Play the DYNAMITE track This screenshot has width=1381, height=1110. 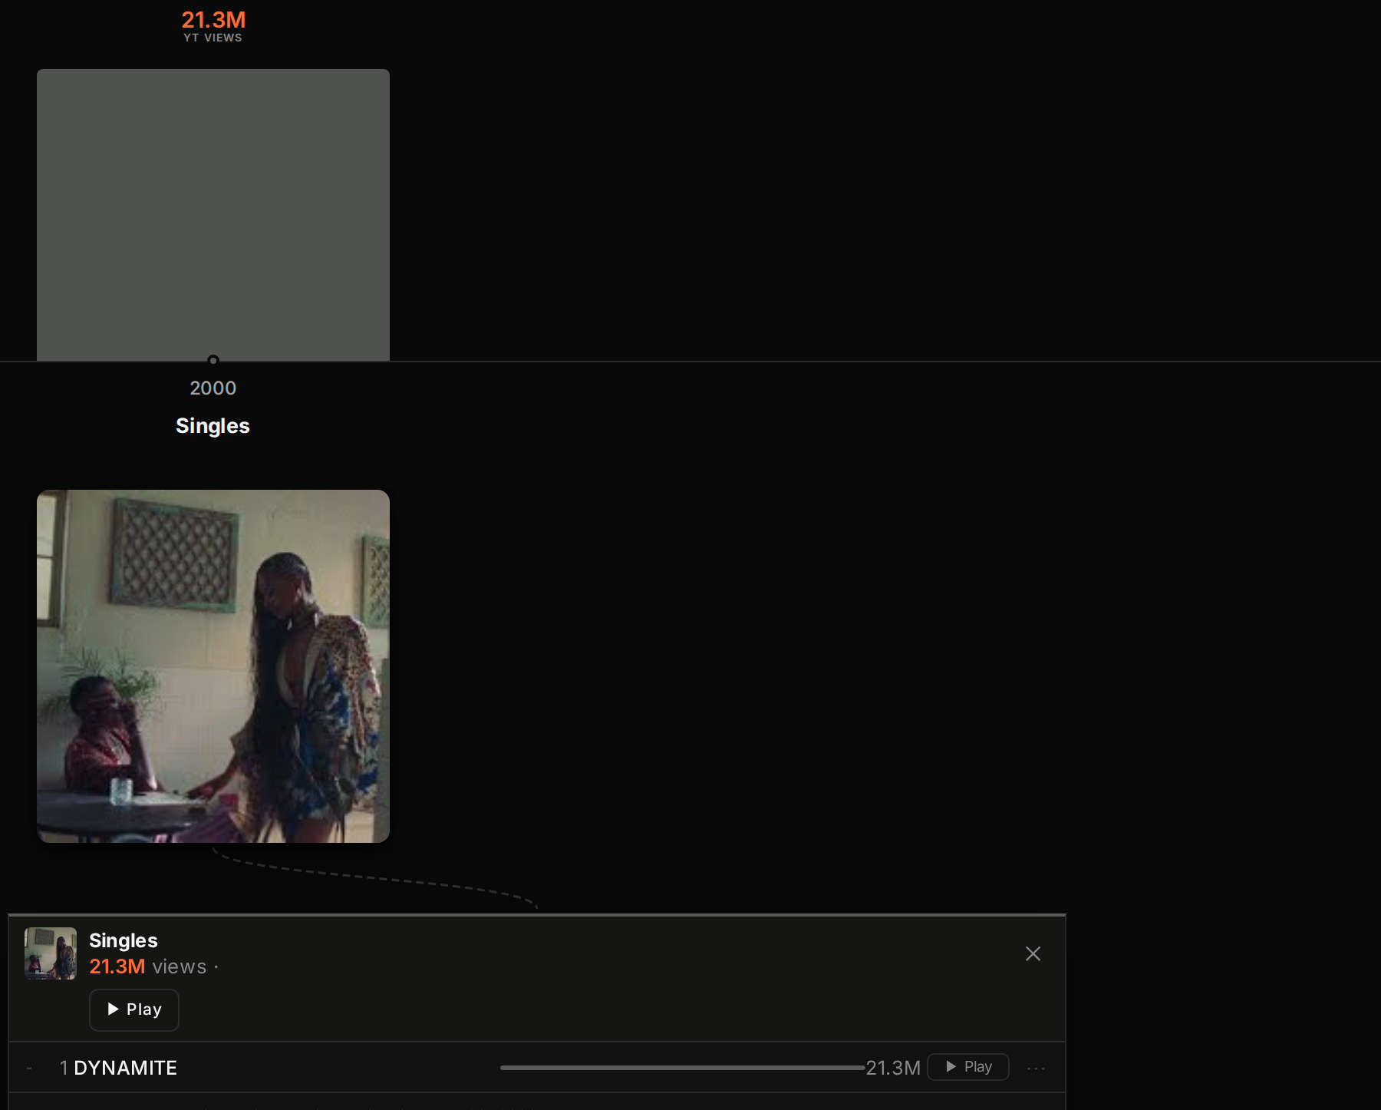point(968,1067)
